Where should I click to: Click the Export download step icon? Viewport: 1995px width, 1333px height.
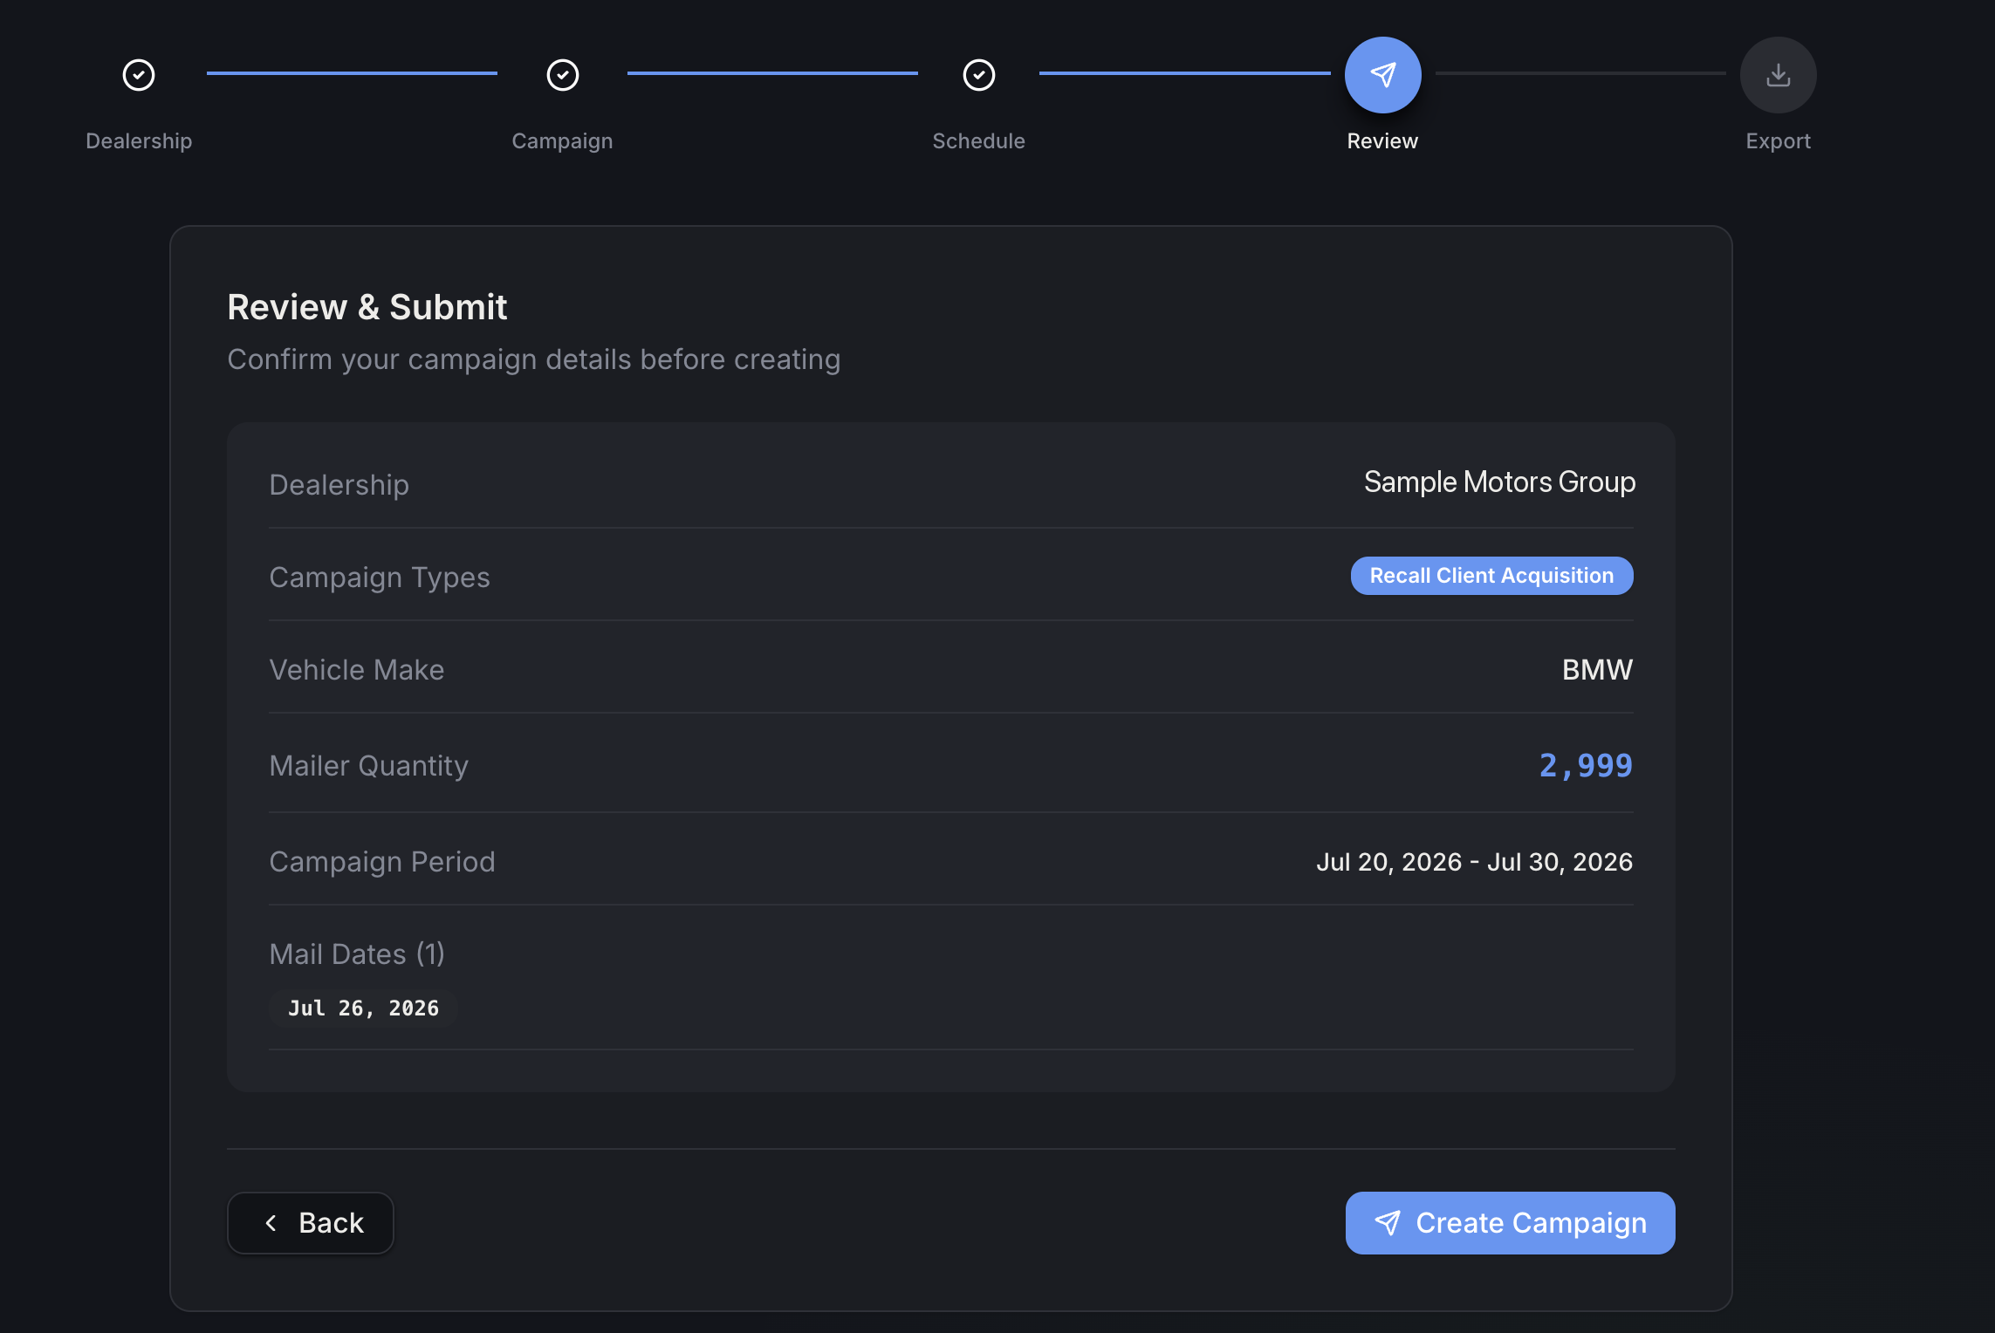(1779, 75)
